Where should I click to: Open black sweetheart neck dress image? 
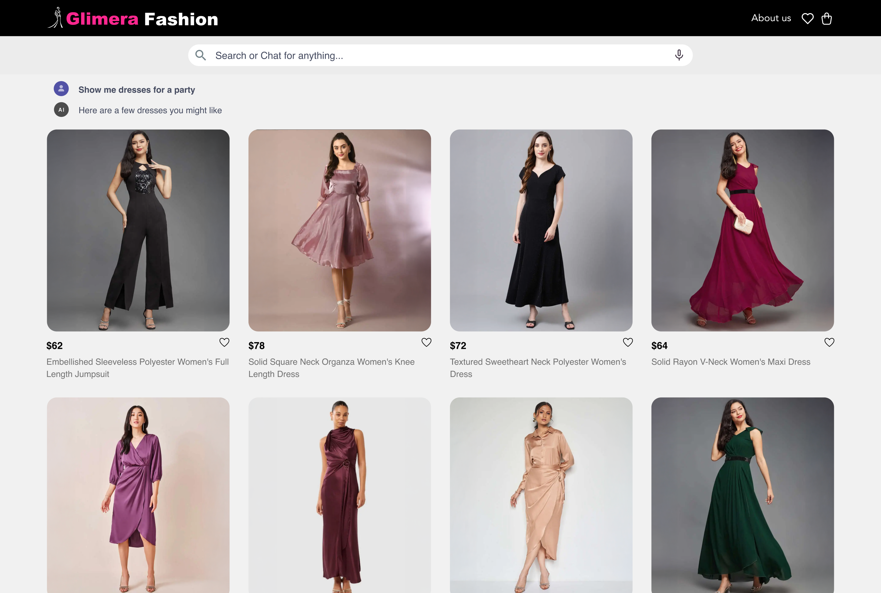click(541, 230)
